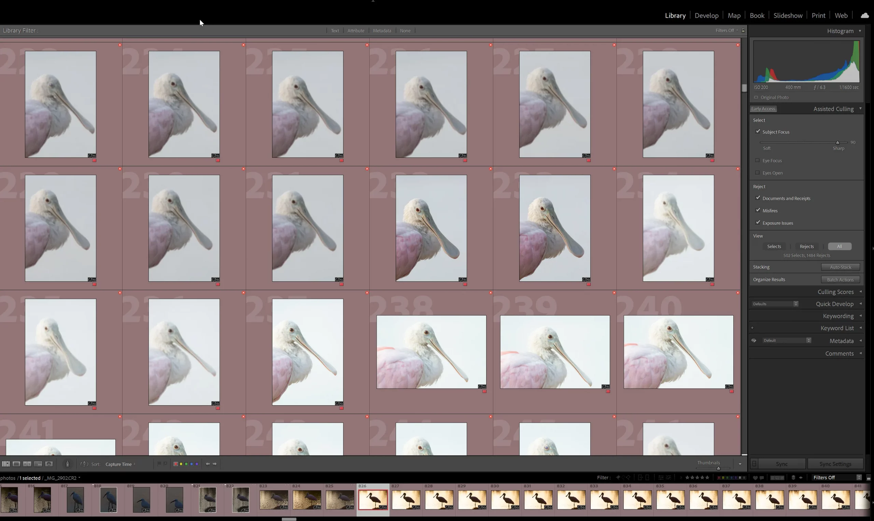Select the Grid view icon
874x521 pixels.
(6, 464)
